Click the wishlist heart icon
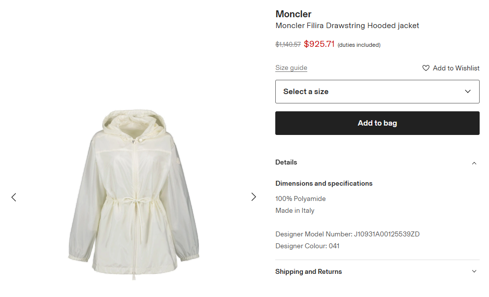This screenshot has width=489, height=297. 426,68
